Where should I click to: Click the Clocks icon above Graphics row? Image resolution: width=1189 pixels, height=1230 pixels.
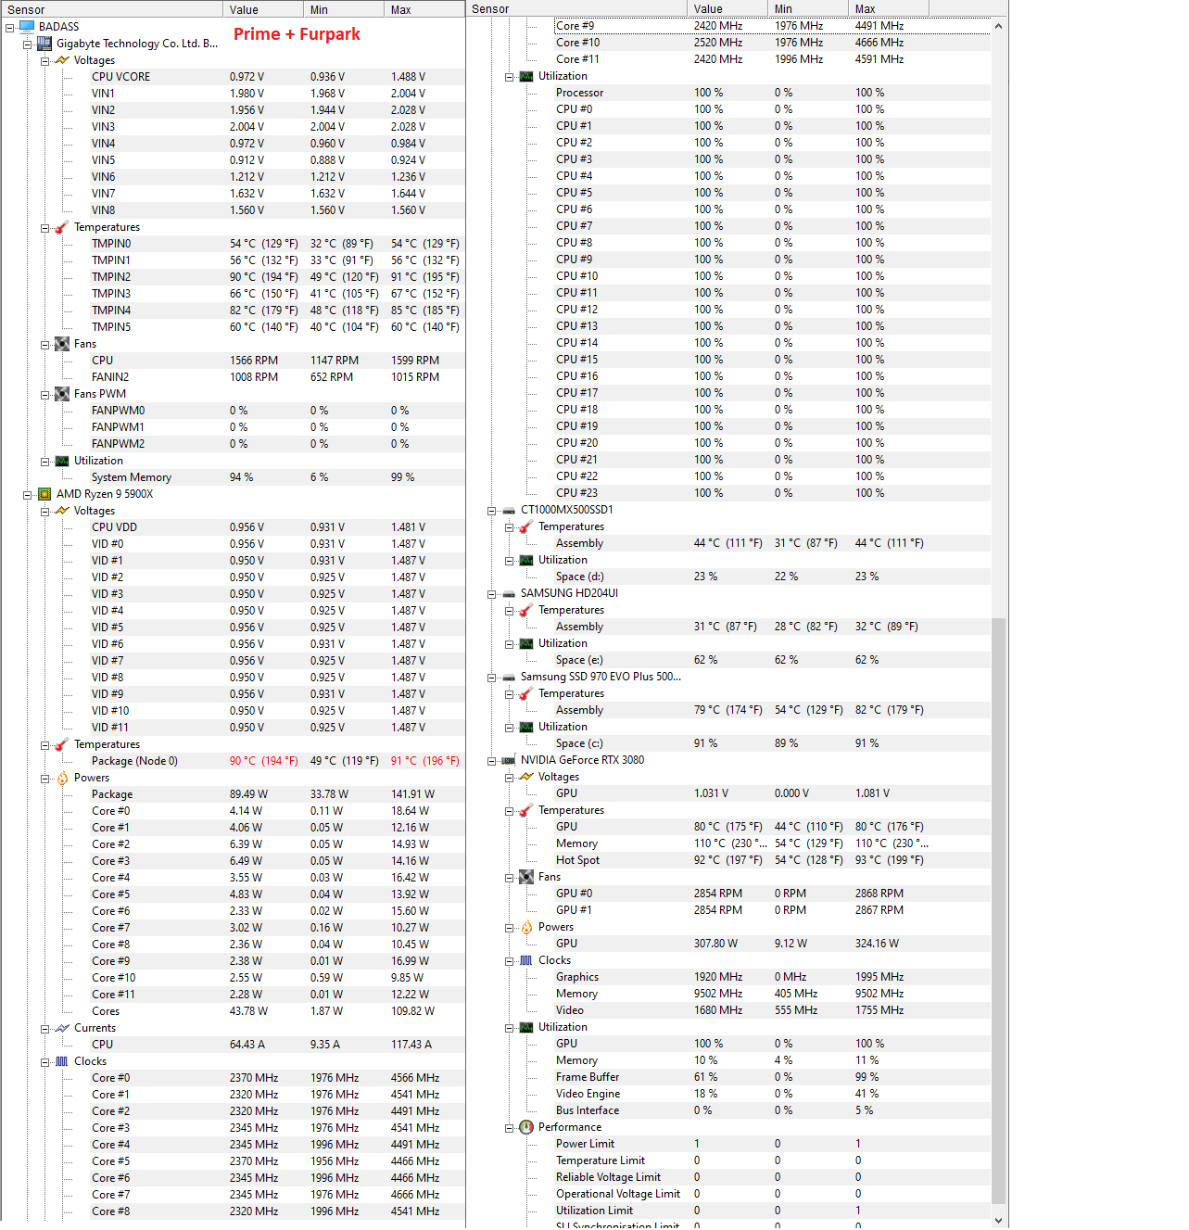[x=526, y=960]
